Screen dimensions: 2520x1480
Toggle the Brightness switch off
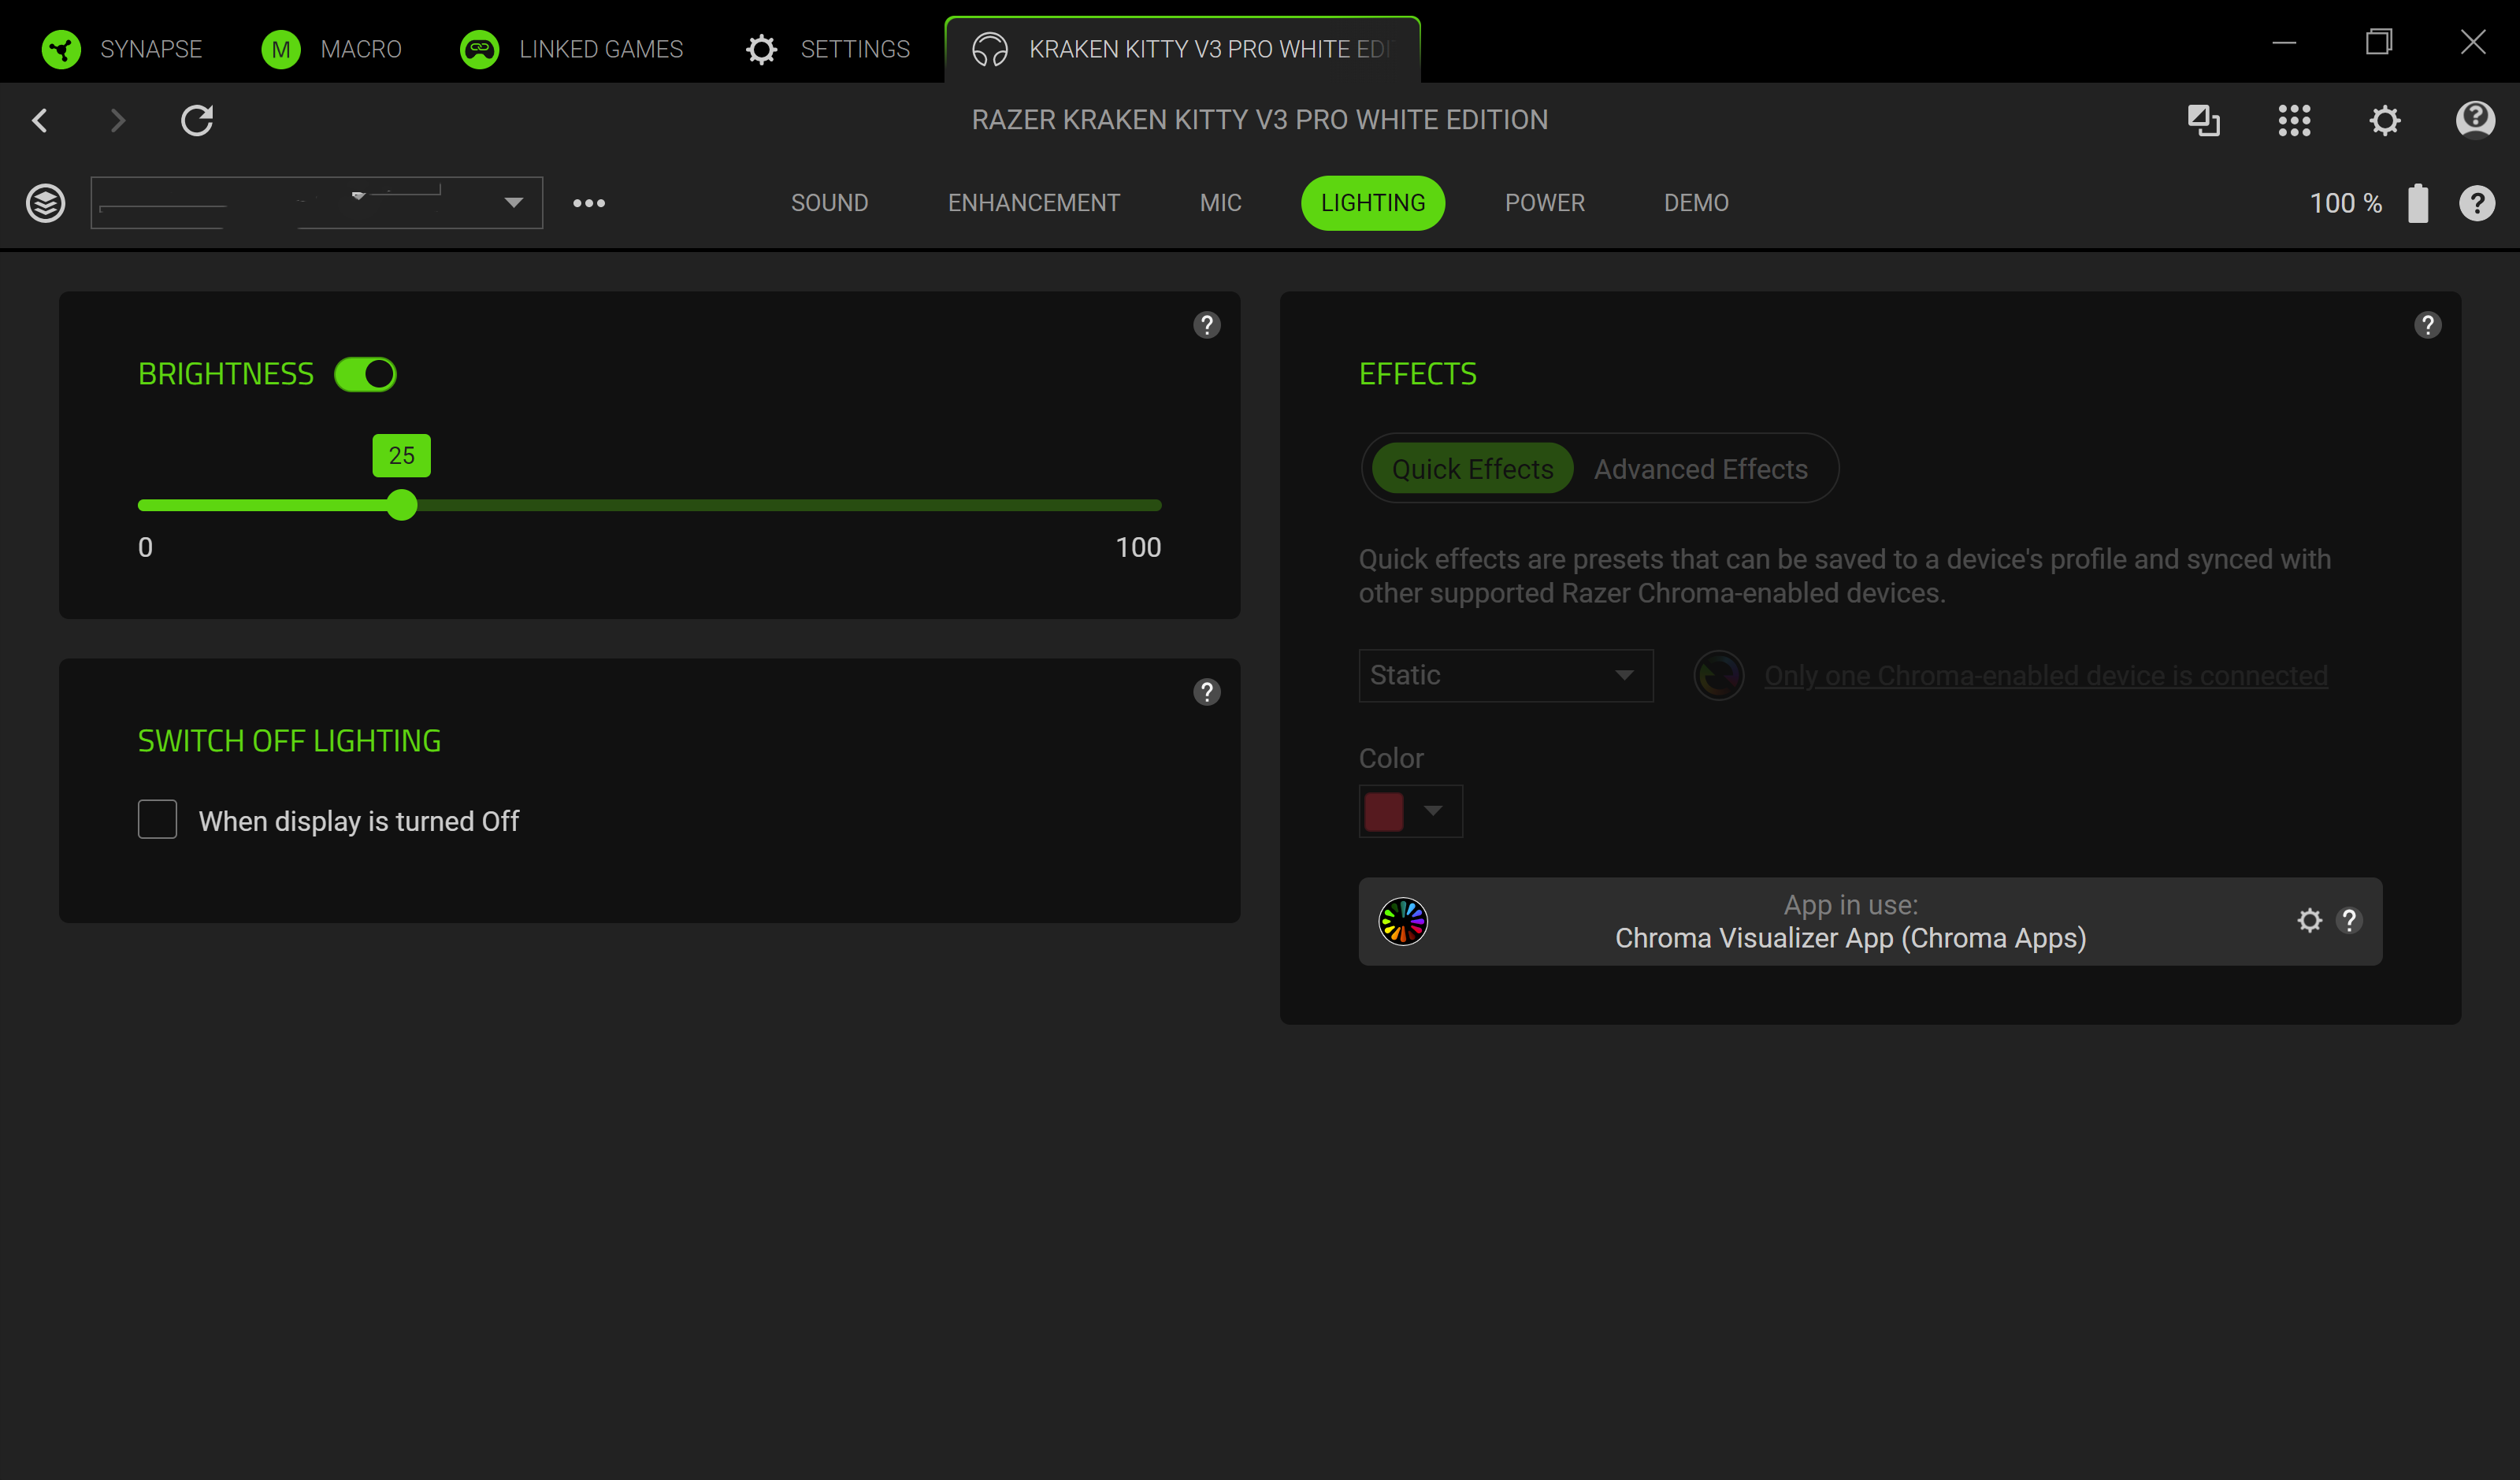tap(365, 374)
